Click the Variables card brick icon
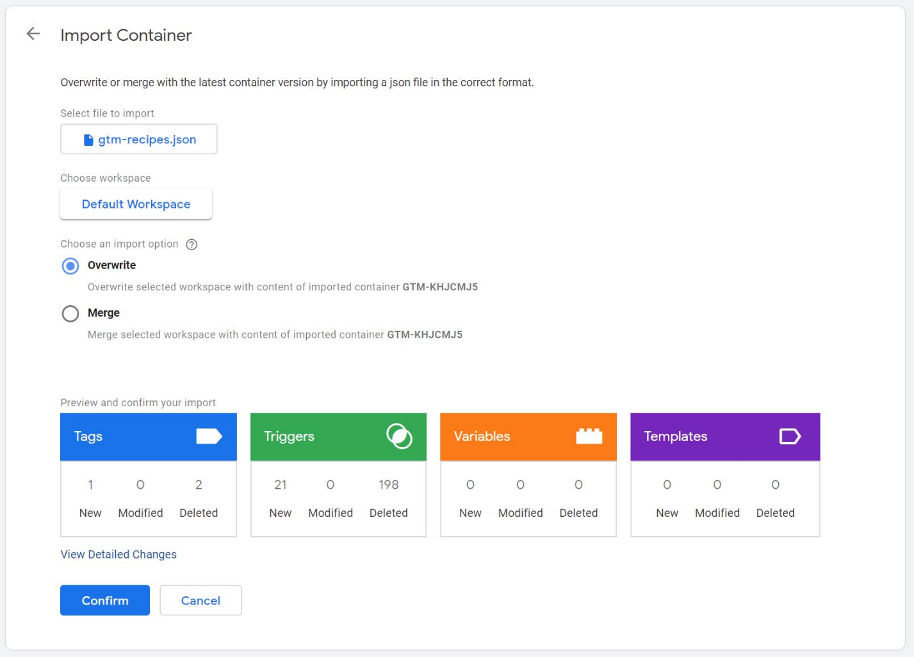Image resolution: width=914 pixels, height=657 pixels. tap(589, 436)
